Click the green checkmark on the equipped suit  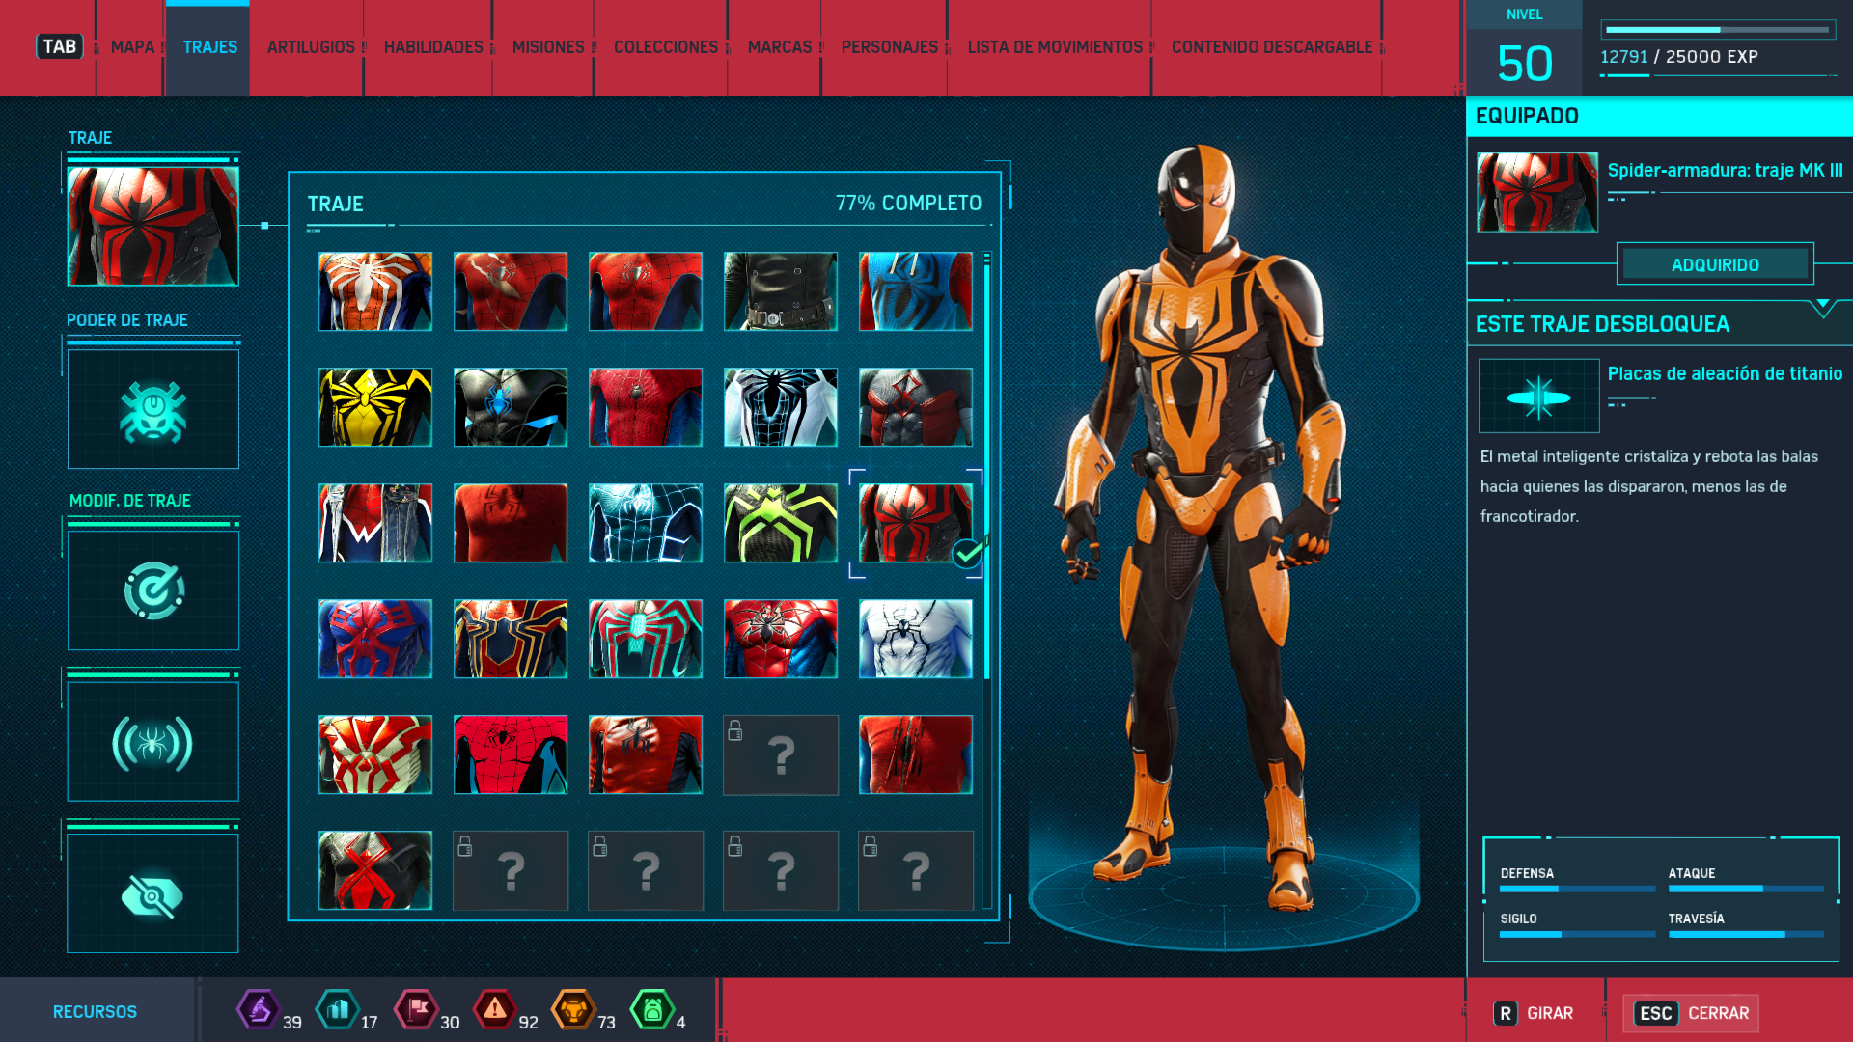[x=967, y=554]
